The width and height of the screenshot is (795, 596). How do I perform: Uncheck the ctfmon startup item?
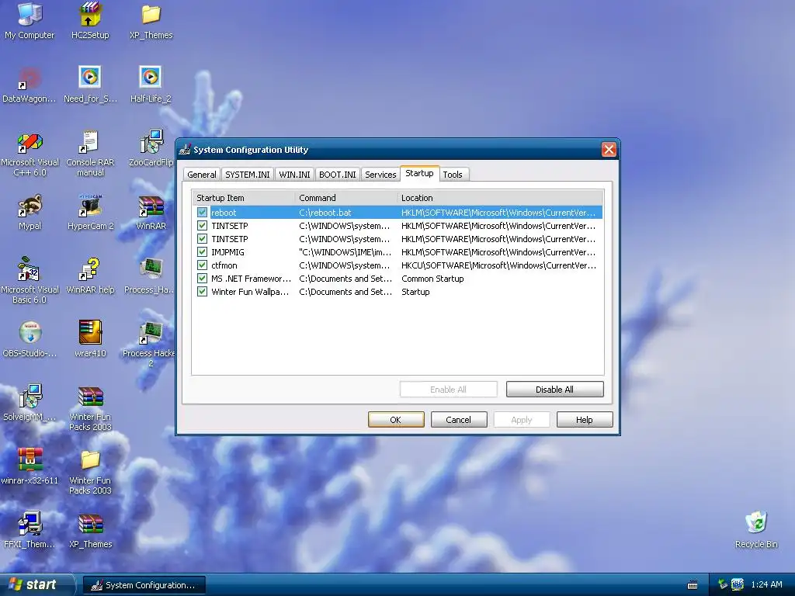(x=203, y=265)
